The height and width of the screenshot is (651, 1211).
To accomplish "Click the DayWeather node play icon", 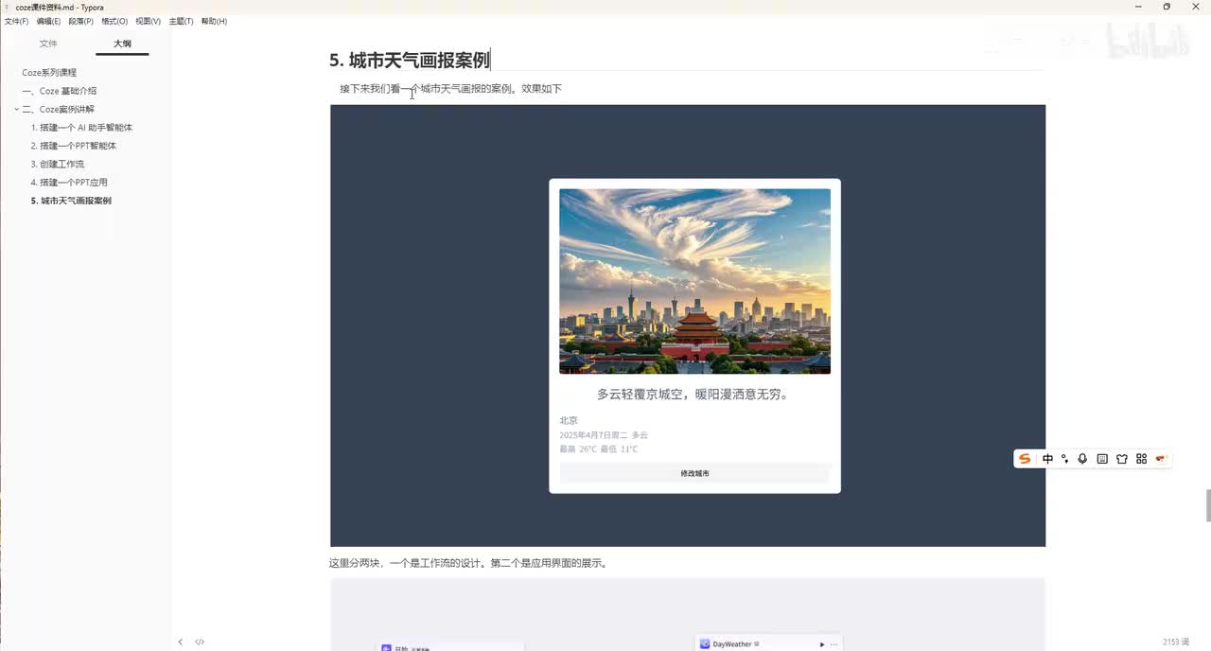I will [821, 644].
